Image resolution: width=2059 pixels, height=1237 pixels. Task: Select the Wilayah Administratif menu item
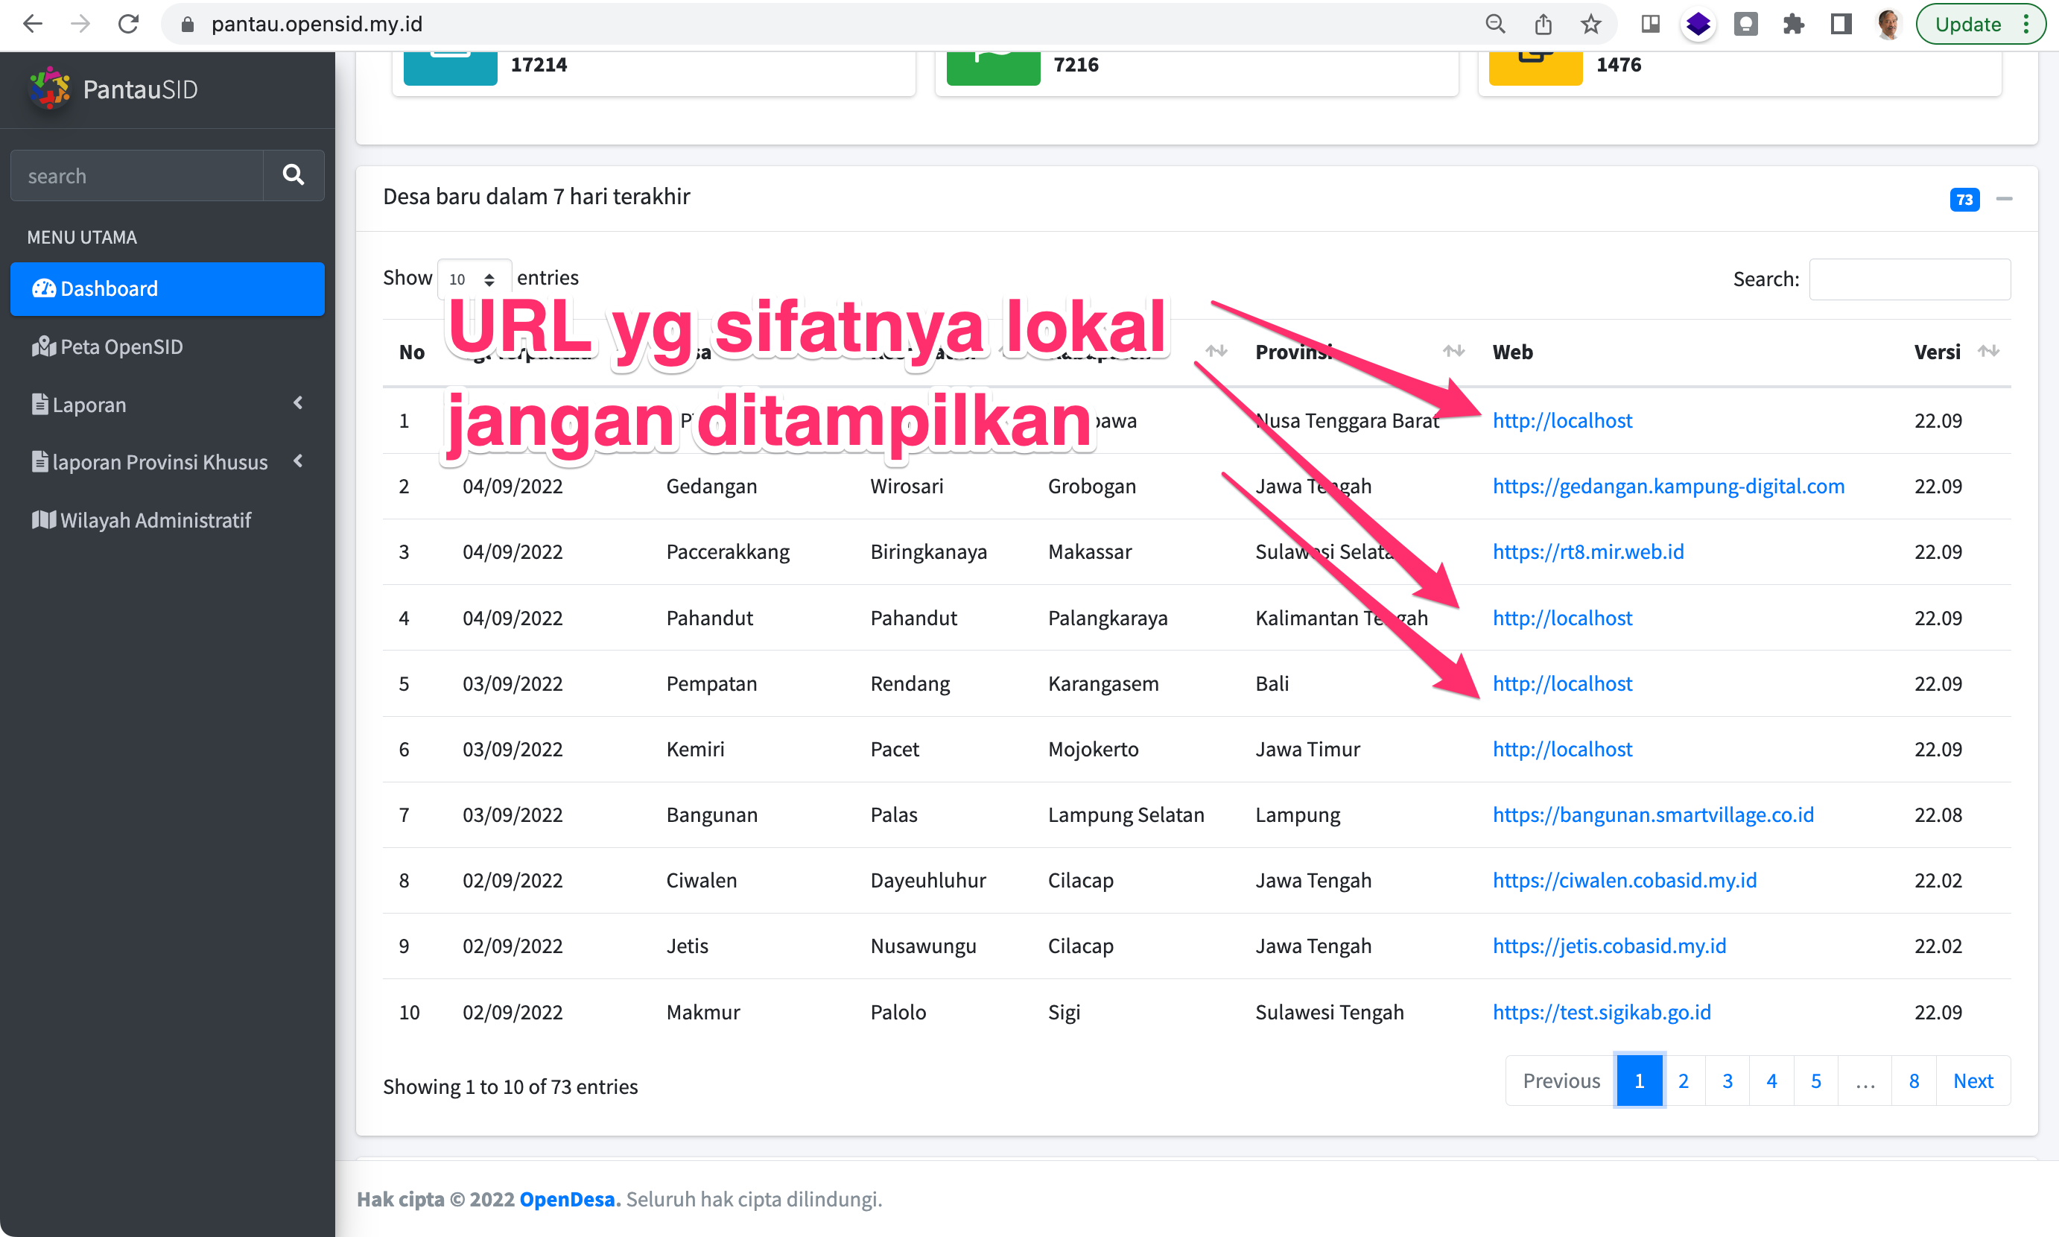pos(155,519)
